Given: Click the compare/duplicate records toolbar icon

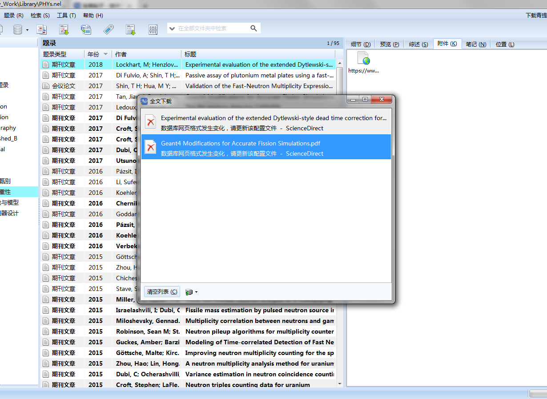Looking at the screenshot, I should pos(42,29).
